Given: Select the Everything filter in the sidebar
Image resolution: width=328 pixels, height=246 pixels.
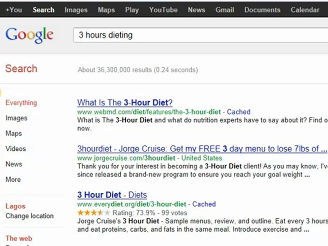Looking at the screenshot, I should (21, 103).
